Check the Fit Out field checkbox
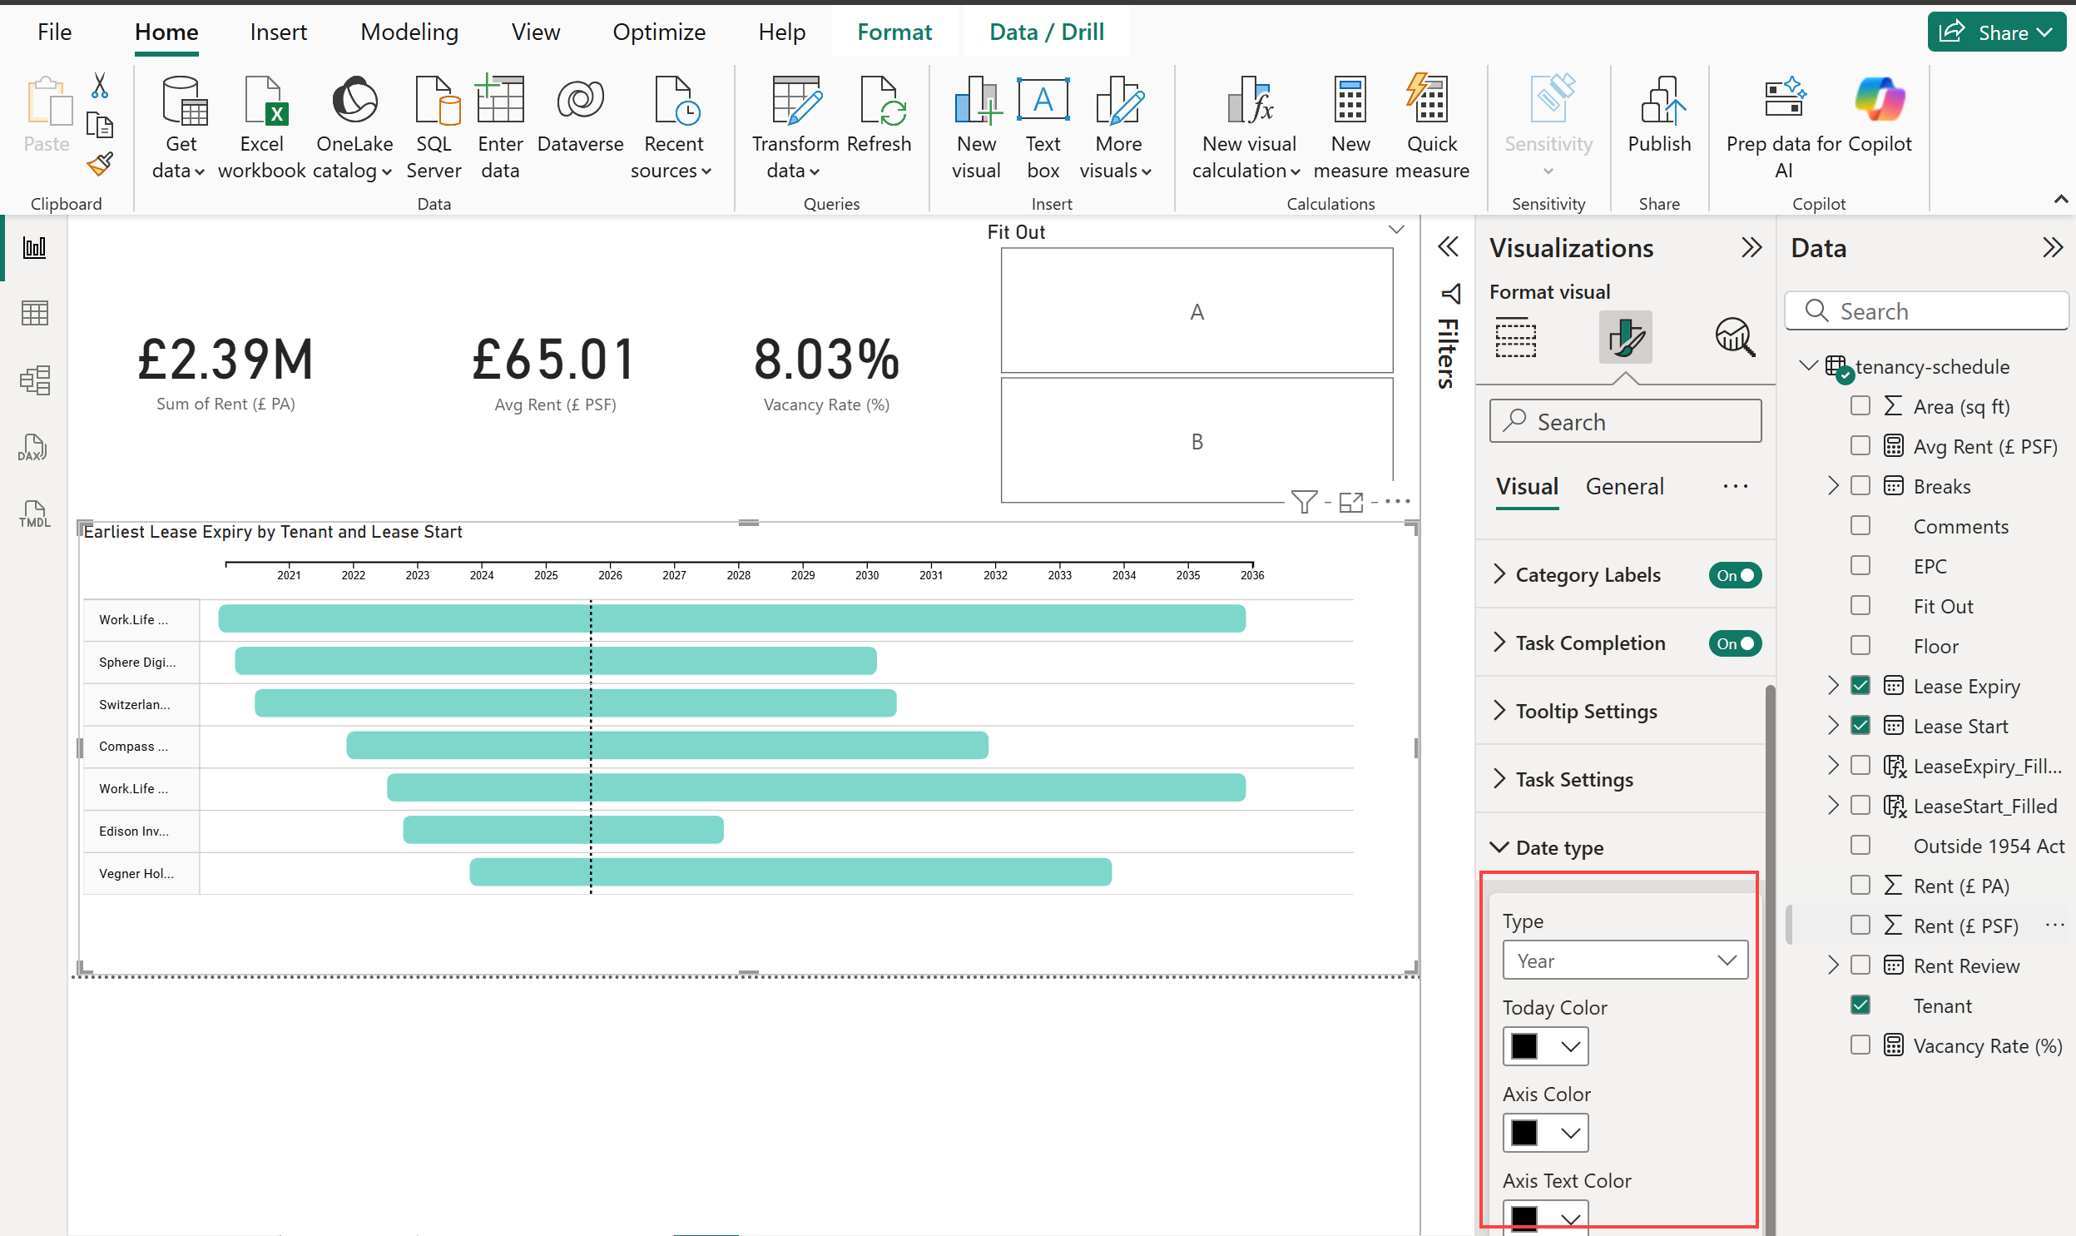 [x=1860, y=605]
